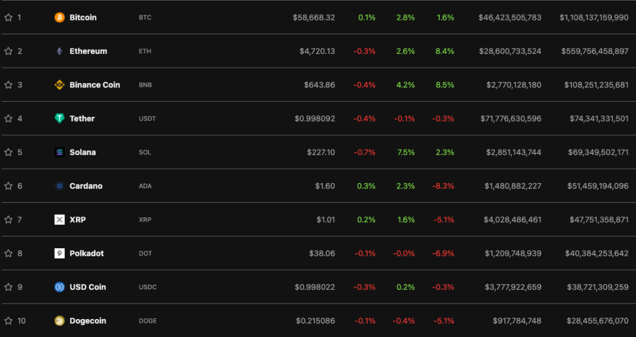
Task: Click the Cardano logo icon
Action: click(60, 186)
